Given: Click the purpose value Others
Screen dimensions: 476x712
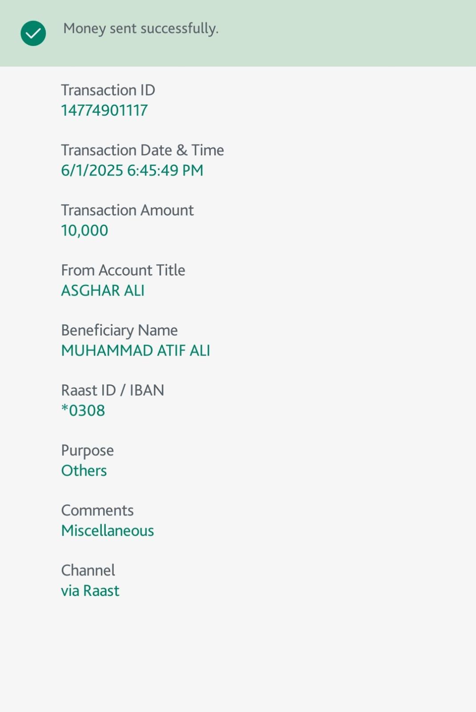Looking at the screenshot, I should tap(84, 471).
